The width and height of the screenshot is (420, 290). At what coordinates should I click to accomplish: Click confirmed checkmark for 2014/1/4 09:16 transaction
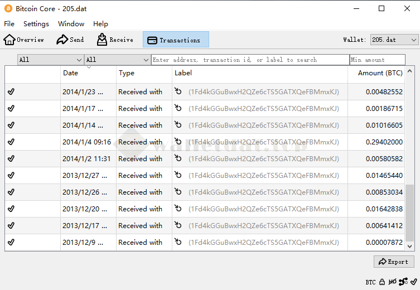pyautogui.click(x=11, y=142)
